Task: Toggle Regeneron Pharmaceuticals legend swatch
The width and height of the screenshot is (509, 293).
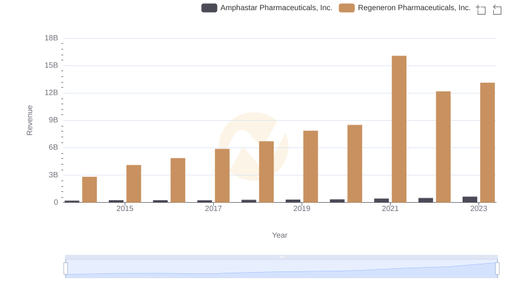Action: [x=347, y=8]
